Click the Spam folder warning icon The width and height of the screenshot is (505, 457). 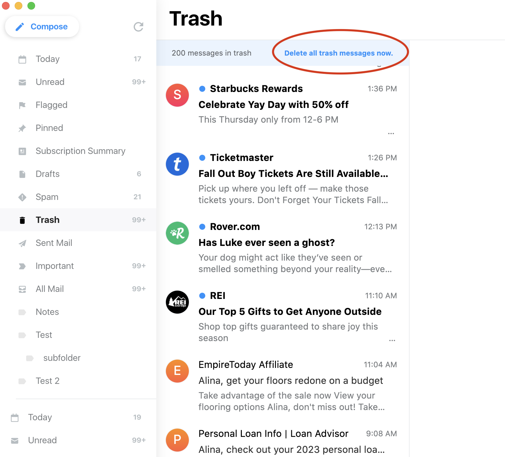22,197
